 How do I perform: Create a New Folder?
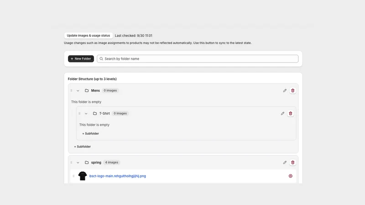(x=81, y=59)
